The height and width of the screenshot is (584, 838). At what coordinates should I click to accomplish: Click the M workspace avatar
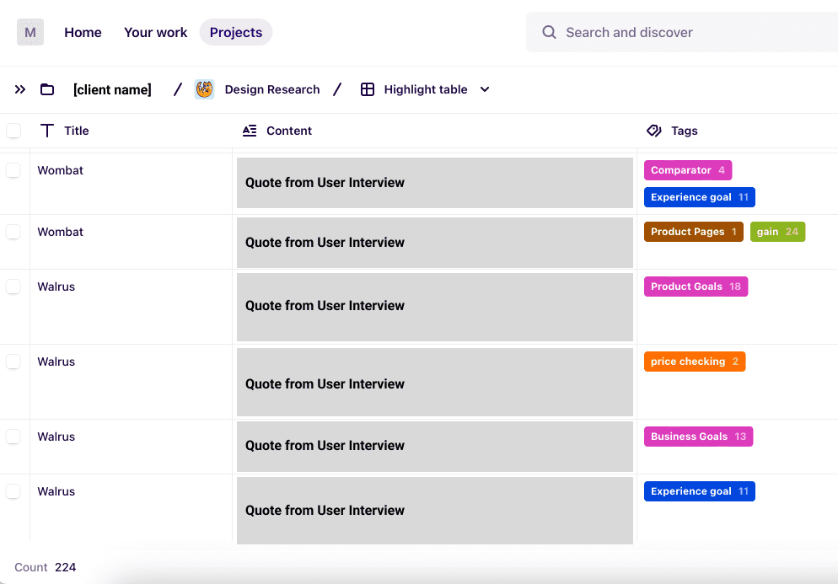click(x=30, y=32)
